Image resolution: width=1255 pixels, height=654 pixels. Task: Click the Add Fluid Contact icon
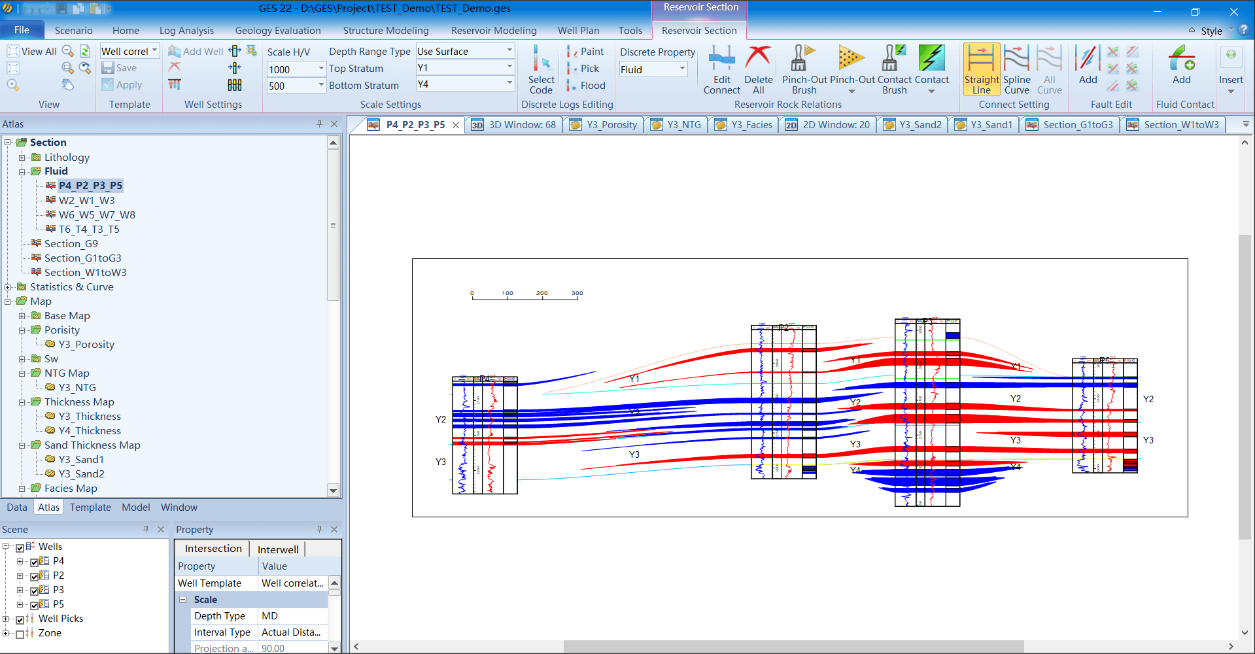(1182, 65)
